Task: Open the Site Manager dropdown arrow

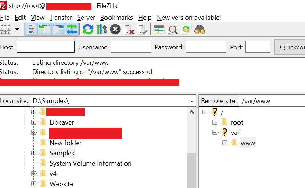Action: click(17, 29)
